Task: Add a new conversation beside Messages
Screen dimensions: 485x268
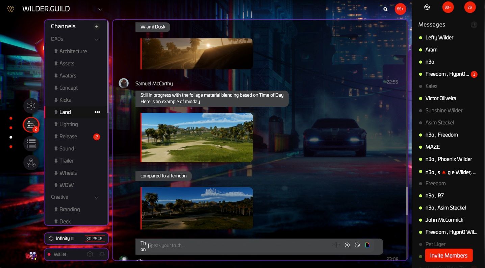Action: 474,25
